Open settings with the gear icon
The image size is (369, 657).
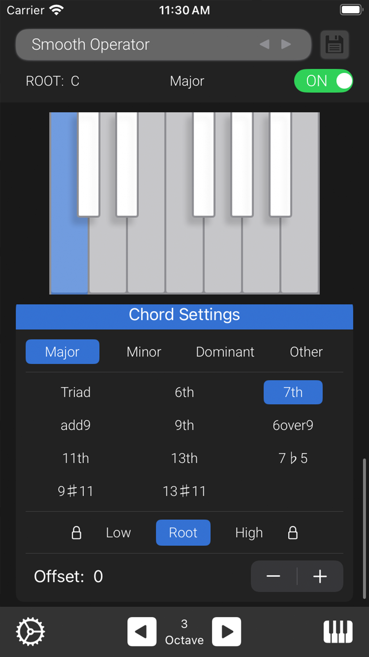tap(30, 632)
